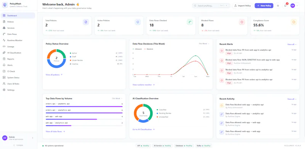This screenshot has height=149, width=305.
Task: Open Data Flows in the sidebar
Action: point(18,34)
